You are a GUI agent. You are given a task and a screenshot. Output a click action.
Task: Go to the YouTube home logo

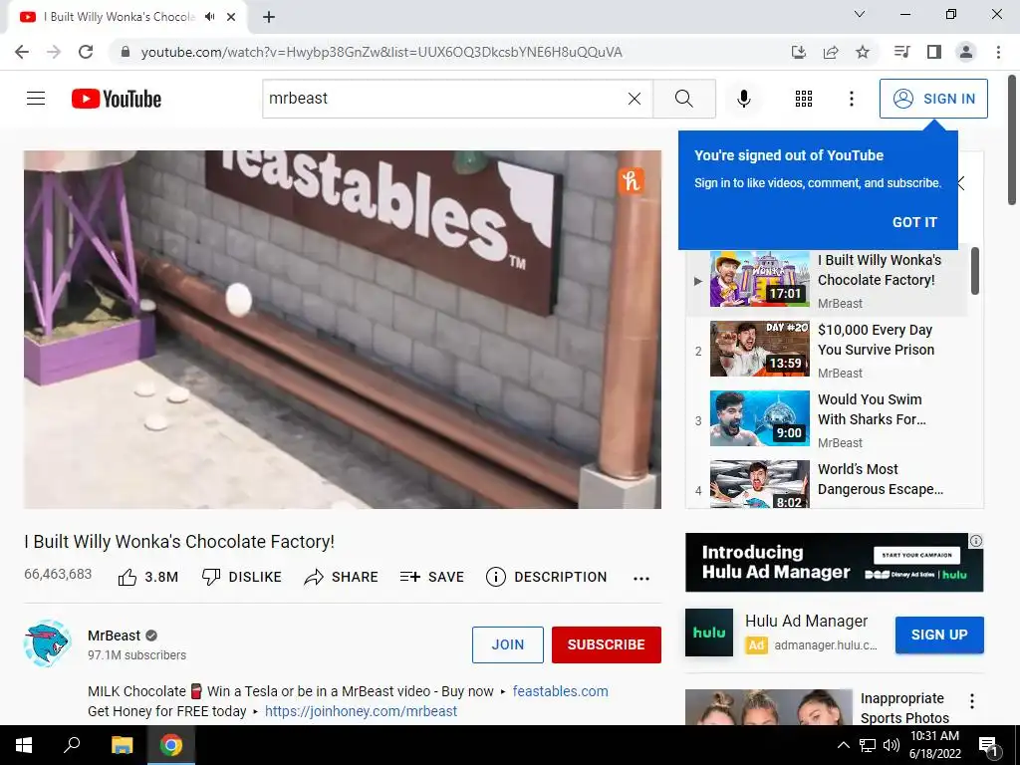[x=117, y=99]
